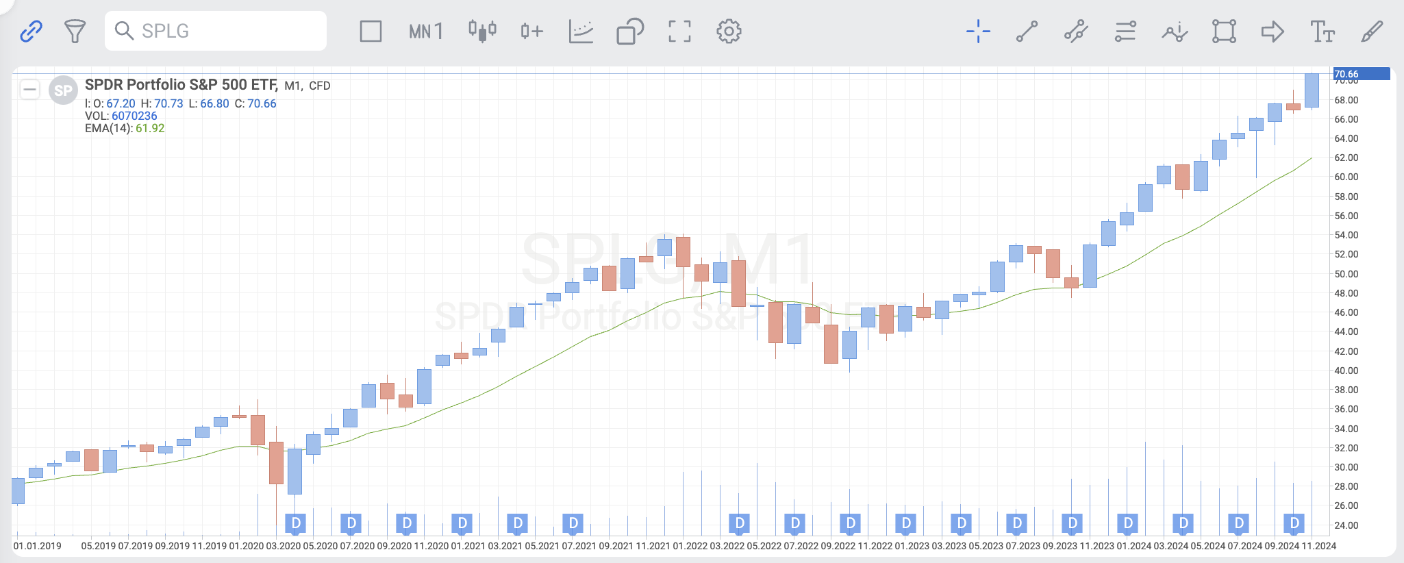Screen dimensions: 1404x563
Task: Click dividend marker D at 03.2021
Action: (518, 523)
